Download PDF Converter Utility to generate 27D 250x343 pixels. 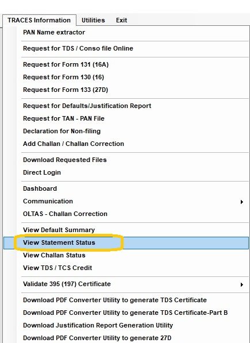(x=126, y=338)
